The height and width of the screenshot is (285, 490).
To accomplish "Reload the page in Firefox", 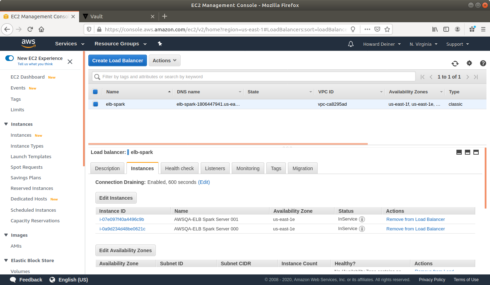I will pyautogui.click(x=30, y=29).
